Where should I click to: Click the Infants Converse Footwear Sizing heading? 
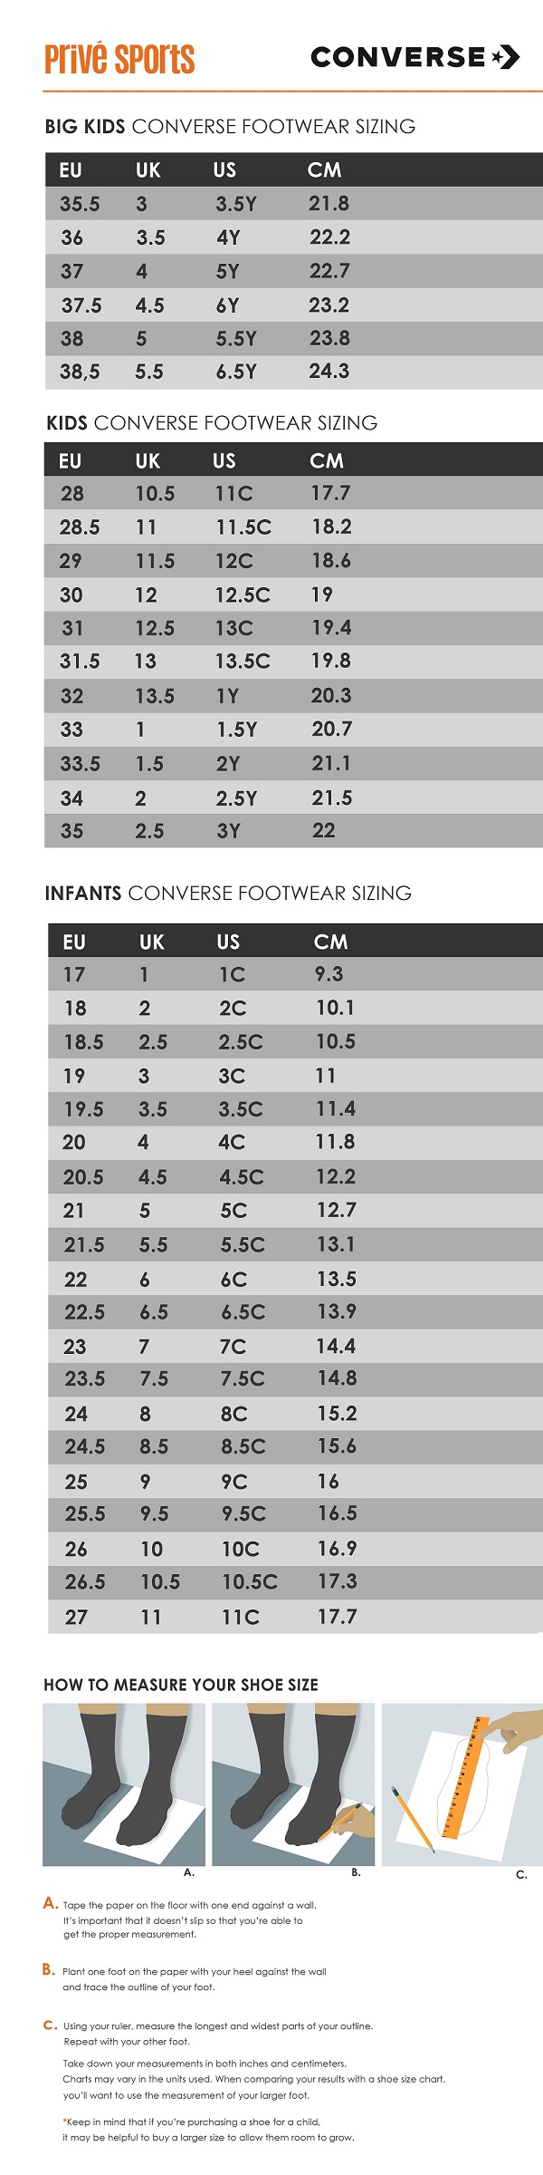[228, 894]
